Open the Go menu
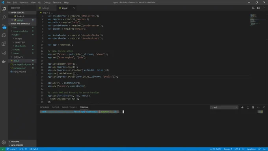The width and height of the screenshot is (268, 151). click(x=39, y=2)
